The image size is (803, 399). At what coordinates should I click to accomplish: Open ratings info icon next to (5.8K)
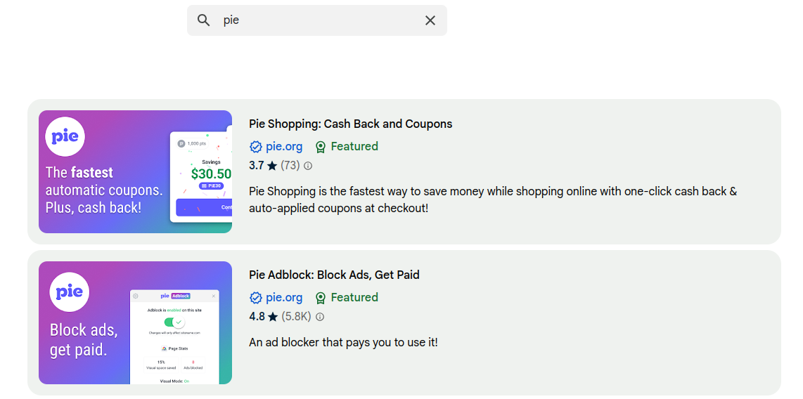320,317
